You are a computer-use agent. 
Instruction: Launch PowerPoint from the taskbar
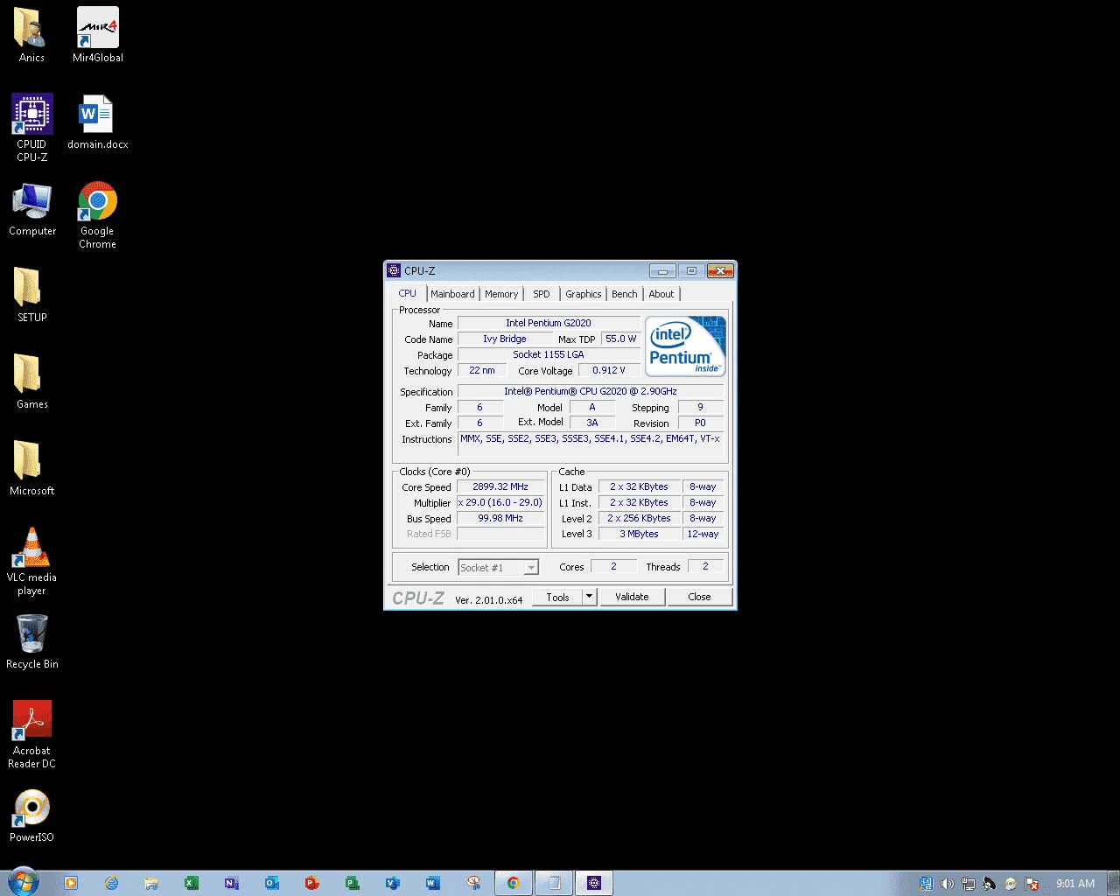(312, 883)
